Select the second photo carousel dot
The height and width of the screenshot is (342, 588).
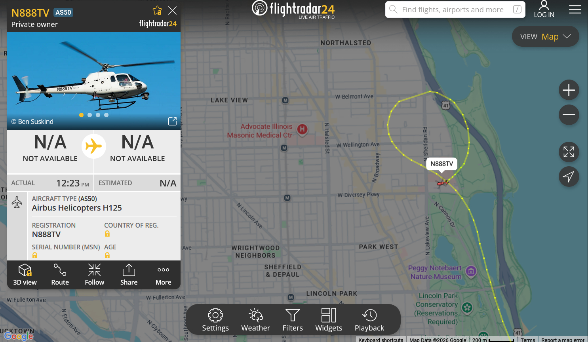coord(89,115)
